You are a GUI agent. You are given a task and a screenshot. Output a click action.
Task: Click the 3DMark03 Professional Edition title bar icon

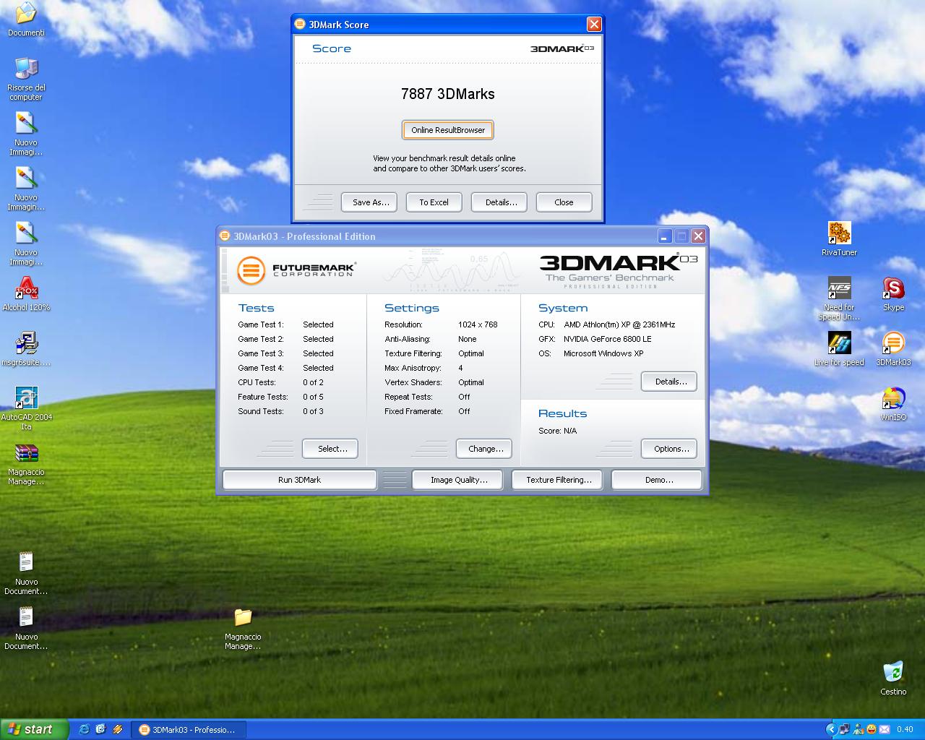click(x=225, y=236)
